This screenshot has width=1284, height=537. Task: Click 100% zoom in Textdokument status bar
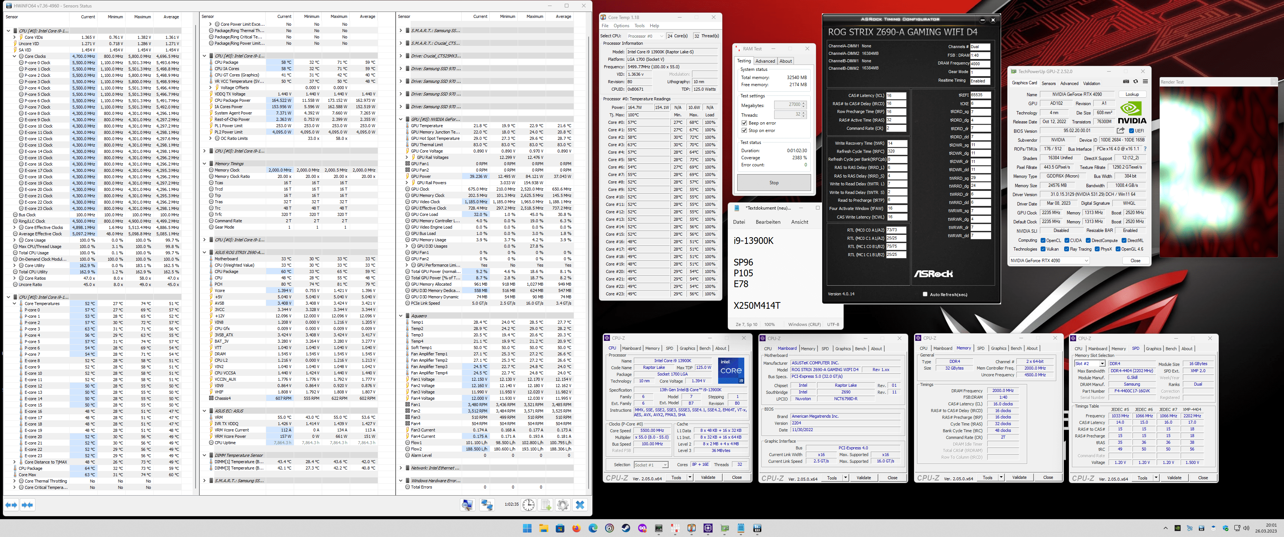click(x=770, y=324)
